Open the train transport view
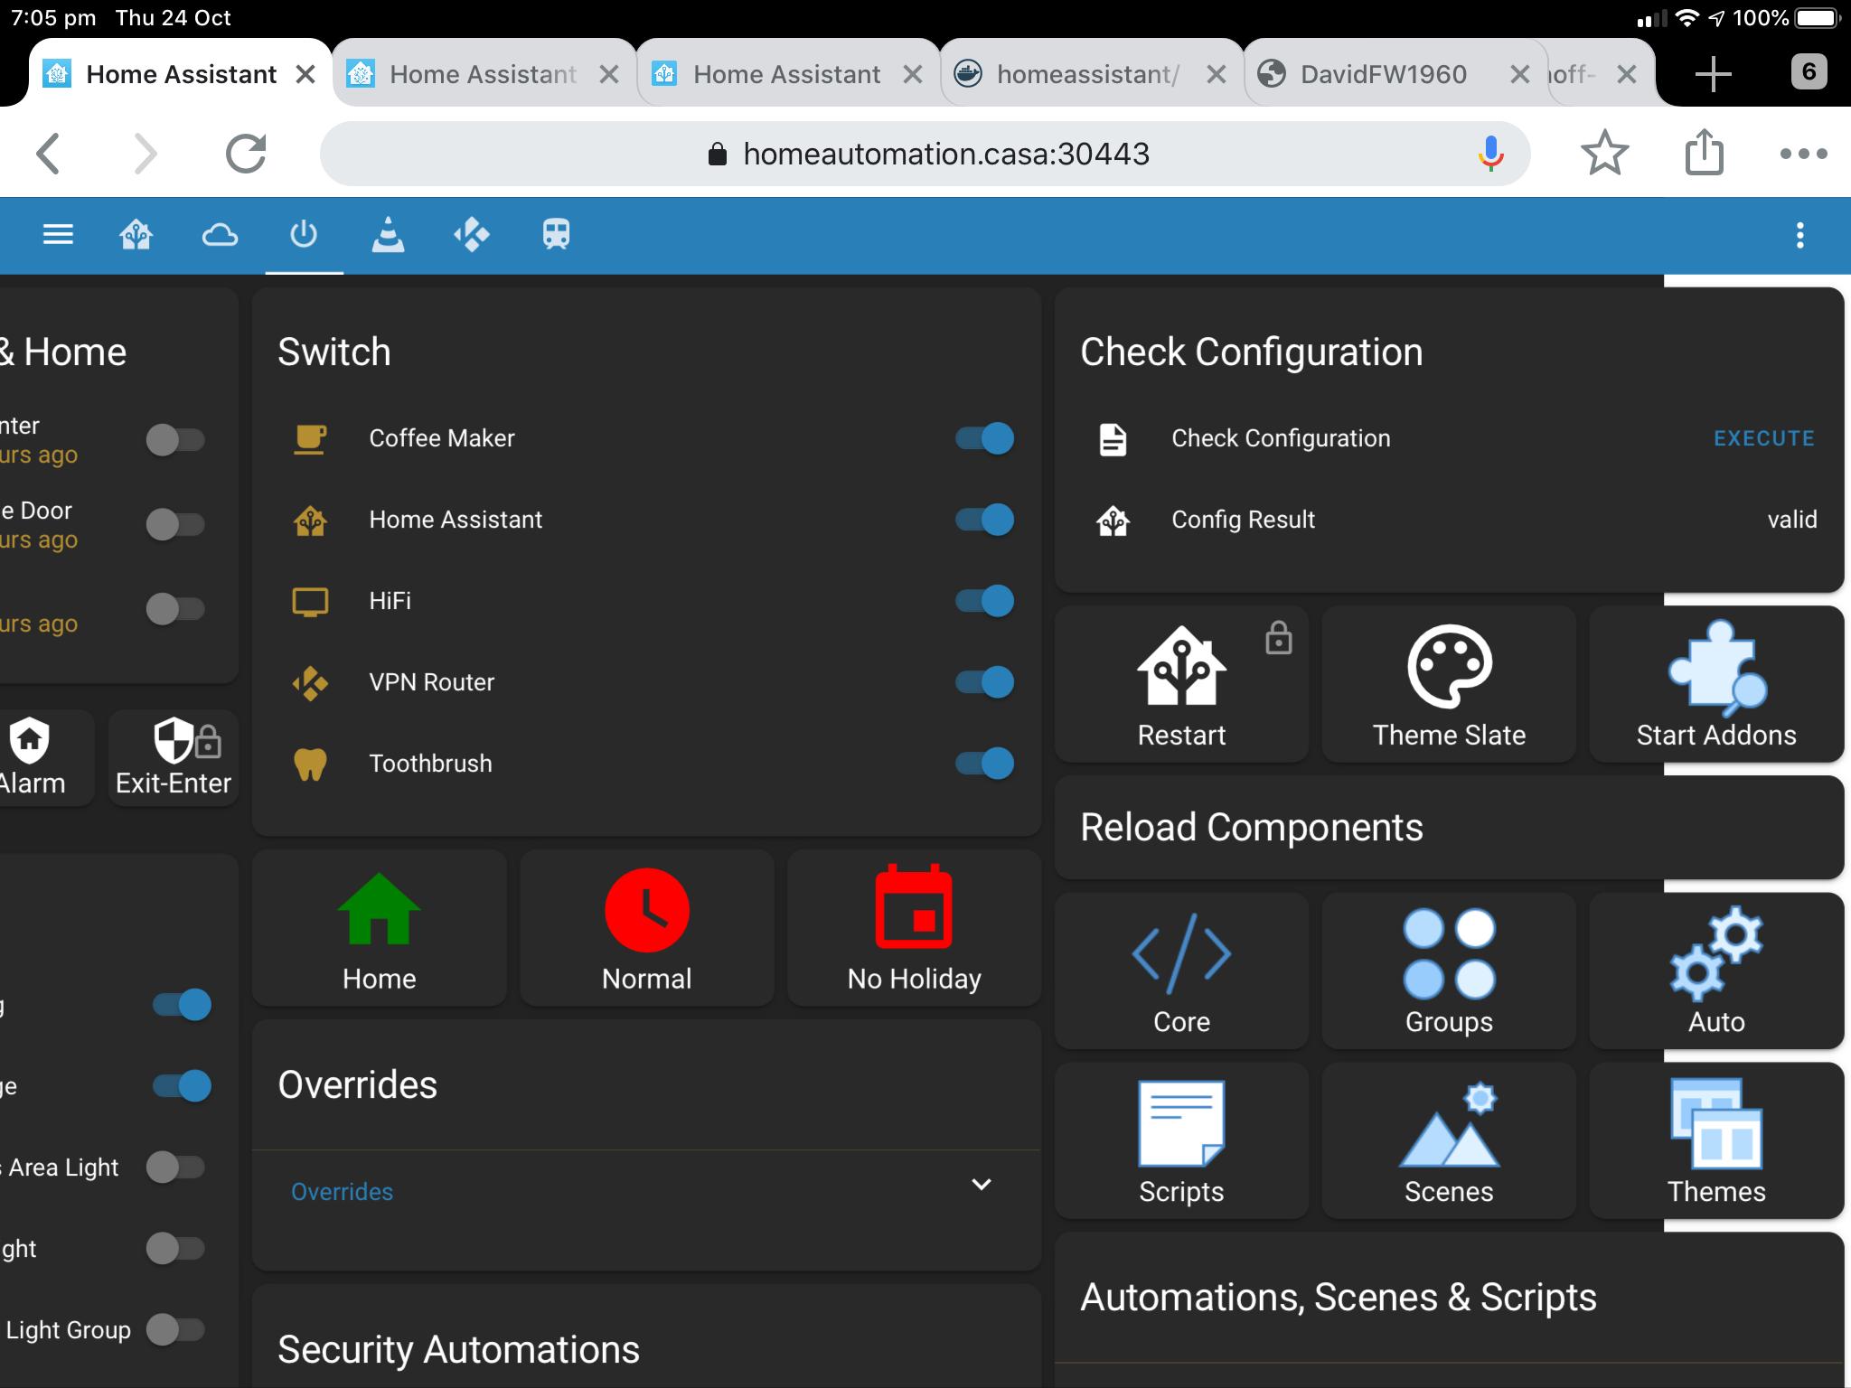Viewport: 1851px width, 1388px height. coord(555,235)
